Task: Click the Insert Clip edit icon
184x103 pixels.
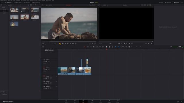Action: [x=97, y=47]
